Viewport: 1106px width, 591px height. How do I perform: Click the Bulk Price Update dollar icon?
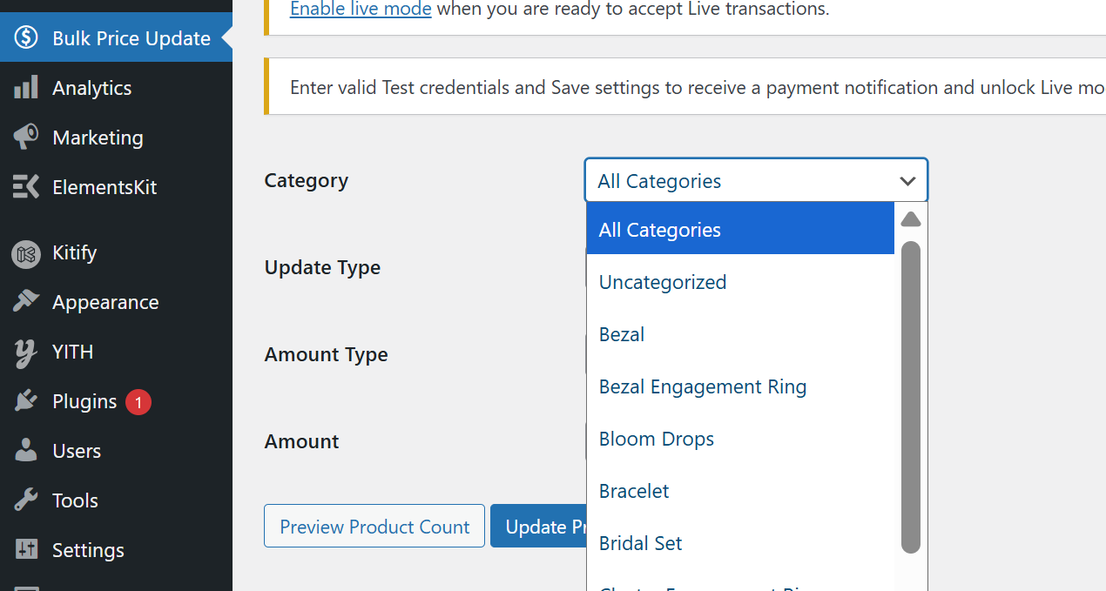26,38
